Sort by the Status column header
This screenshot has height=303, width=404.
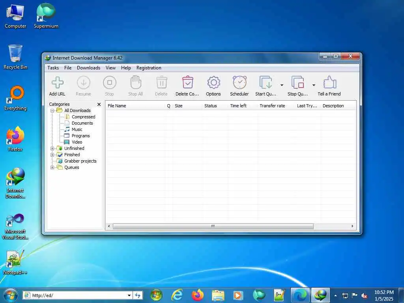click(x=215, y=106)
